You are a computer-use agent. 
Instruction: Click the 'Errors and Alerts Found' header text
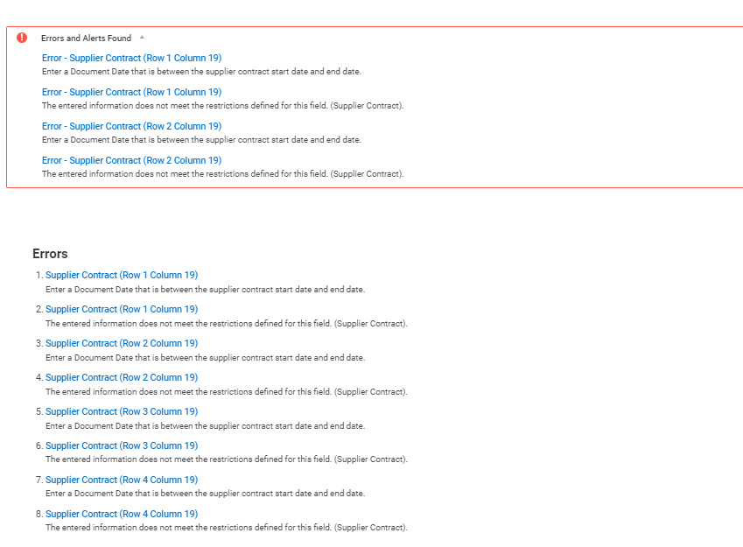click(x=87, y=38)
